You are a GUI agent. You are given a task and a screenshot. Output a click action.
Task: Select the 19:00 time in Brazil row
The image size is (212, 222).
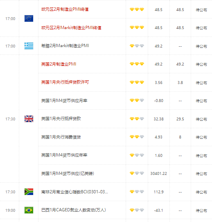[x=10, y=211]
